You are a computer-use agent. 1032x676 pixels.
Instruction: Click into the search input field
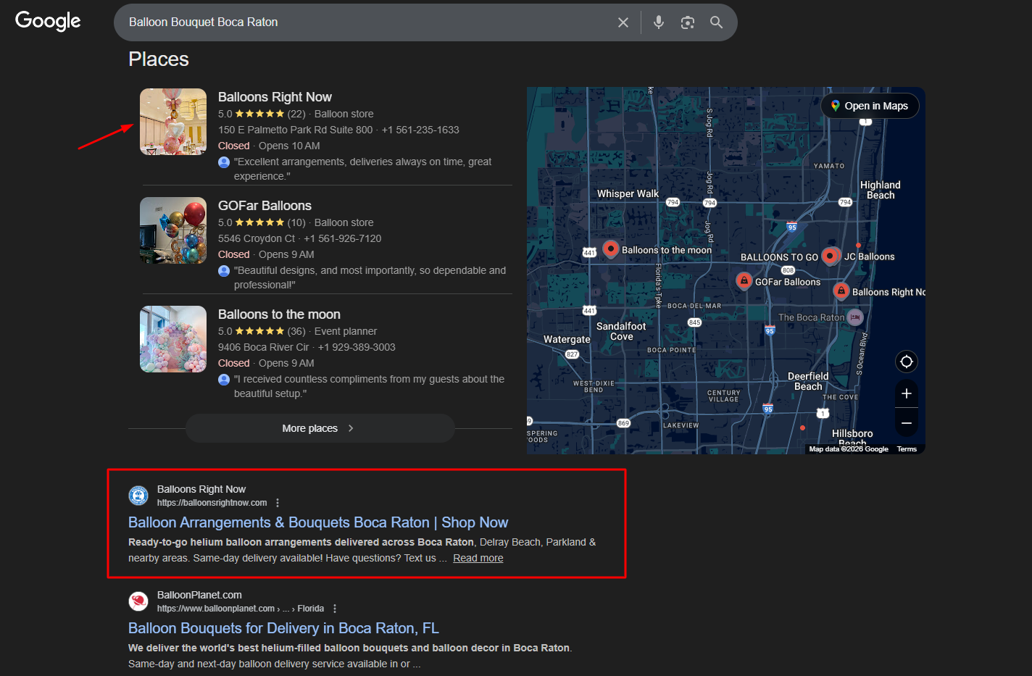point(362,22)
